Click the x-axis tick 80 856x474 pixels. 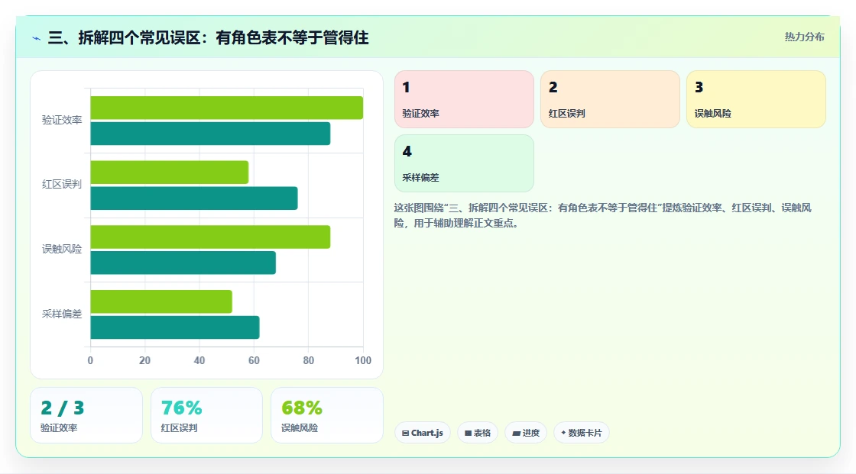point(309,360)
